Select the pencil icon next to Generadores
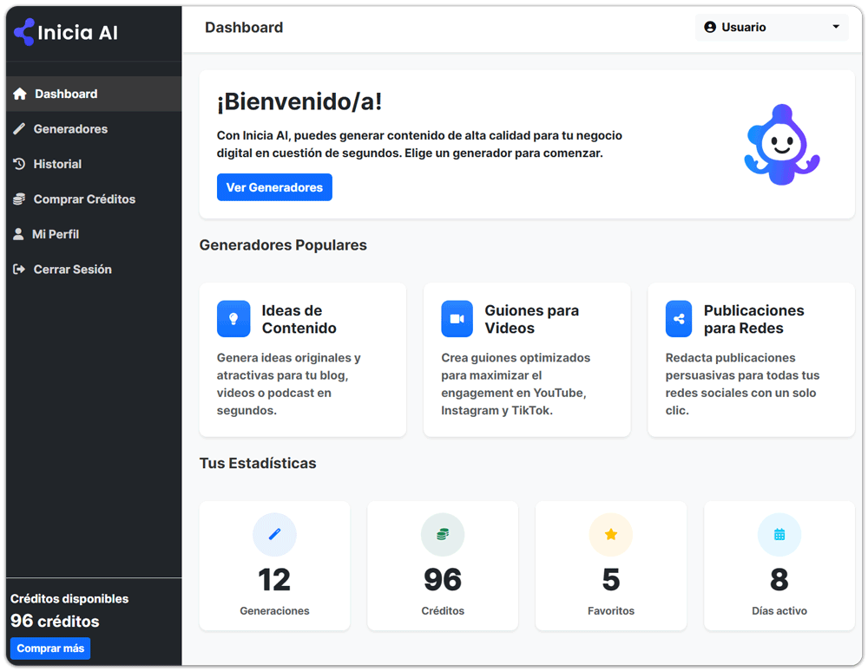The width and height of the screenshot is (868, 671). (19, 128)
